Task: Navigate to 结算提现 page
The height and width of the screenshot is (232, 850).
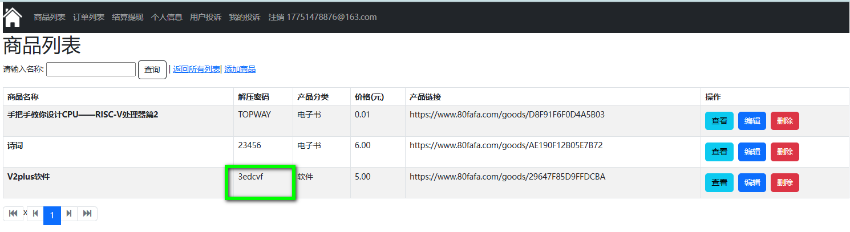Action: click(127, 17)
